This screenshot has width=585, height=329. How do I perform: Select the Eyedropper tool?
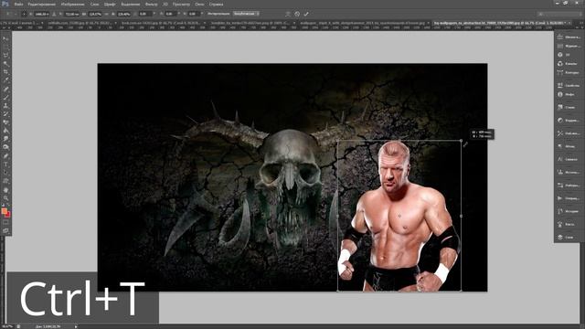(x=5, y=80)
